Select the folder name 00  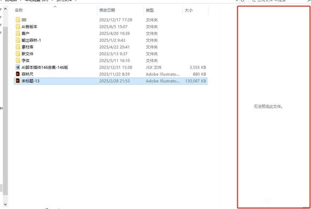(x=24, y=20)
